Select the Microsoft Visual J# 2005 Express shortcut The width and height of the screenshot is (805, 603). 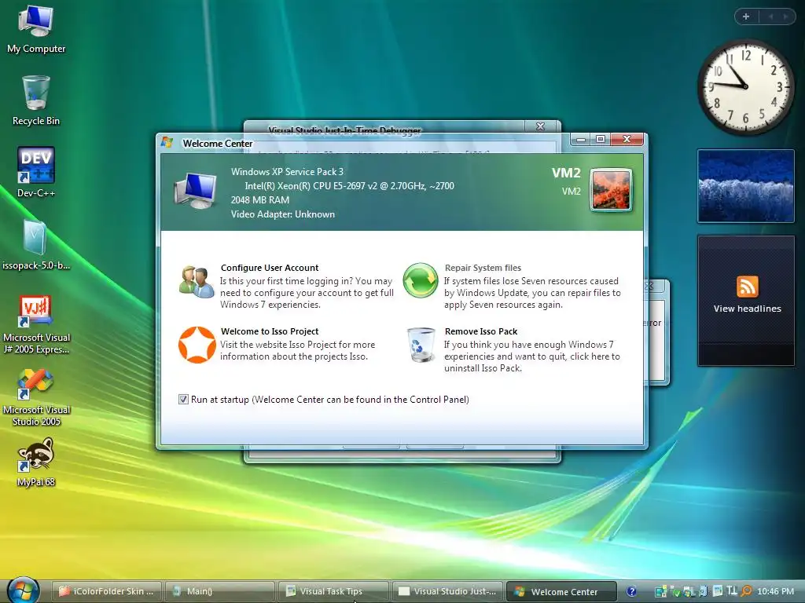click(x=36, y=323)
